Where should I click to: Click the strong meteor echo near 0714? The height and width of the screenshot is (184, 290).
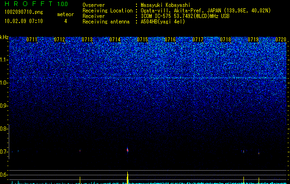click(127, 150)
